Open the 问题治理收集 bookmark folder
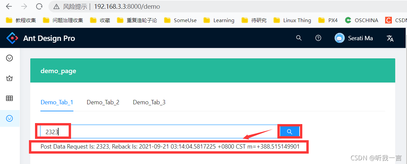The image size is (407, 164). [63, 20]
